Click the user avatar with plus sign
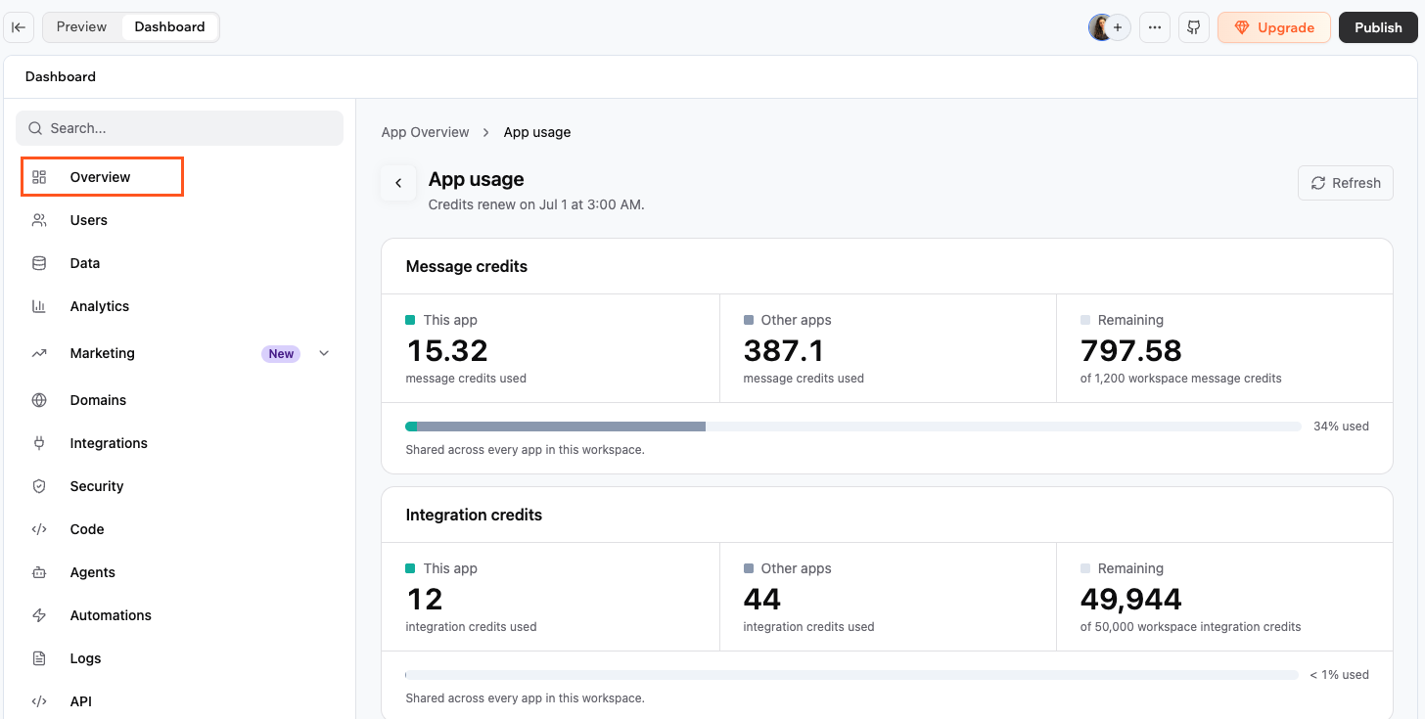The height and width of the screenshot is (719, 1425). coord(1110,27)
